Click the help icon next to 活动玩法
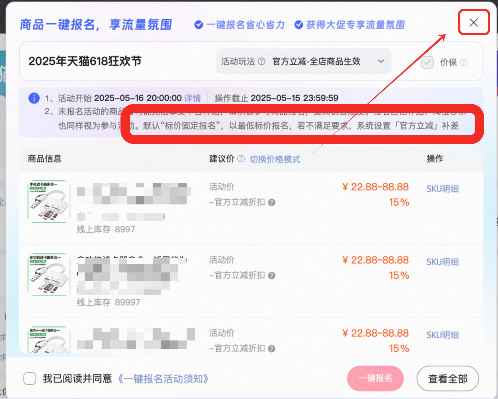The height and width of the screenshot is (399, 498). click(261, 61)
